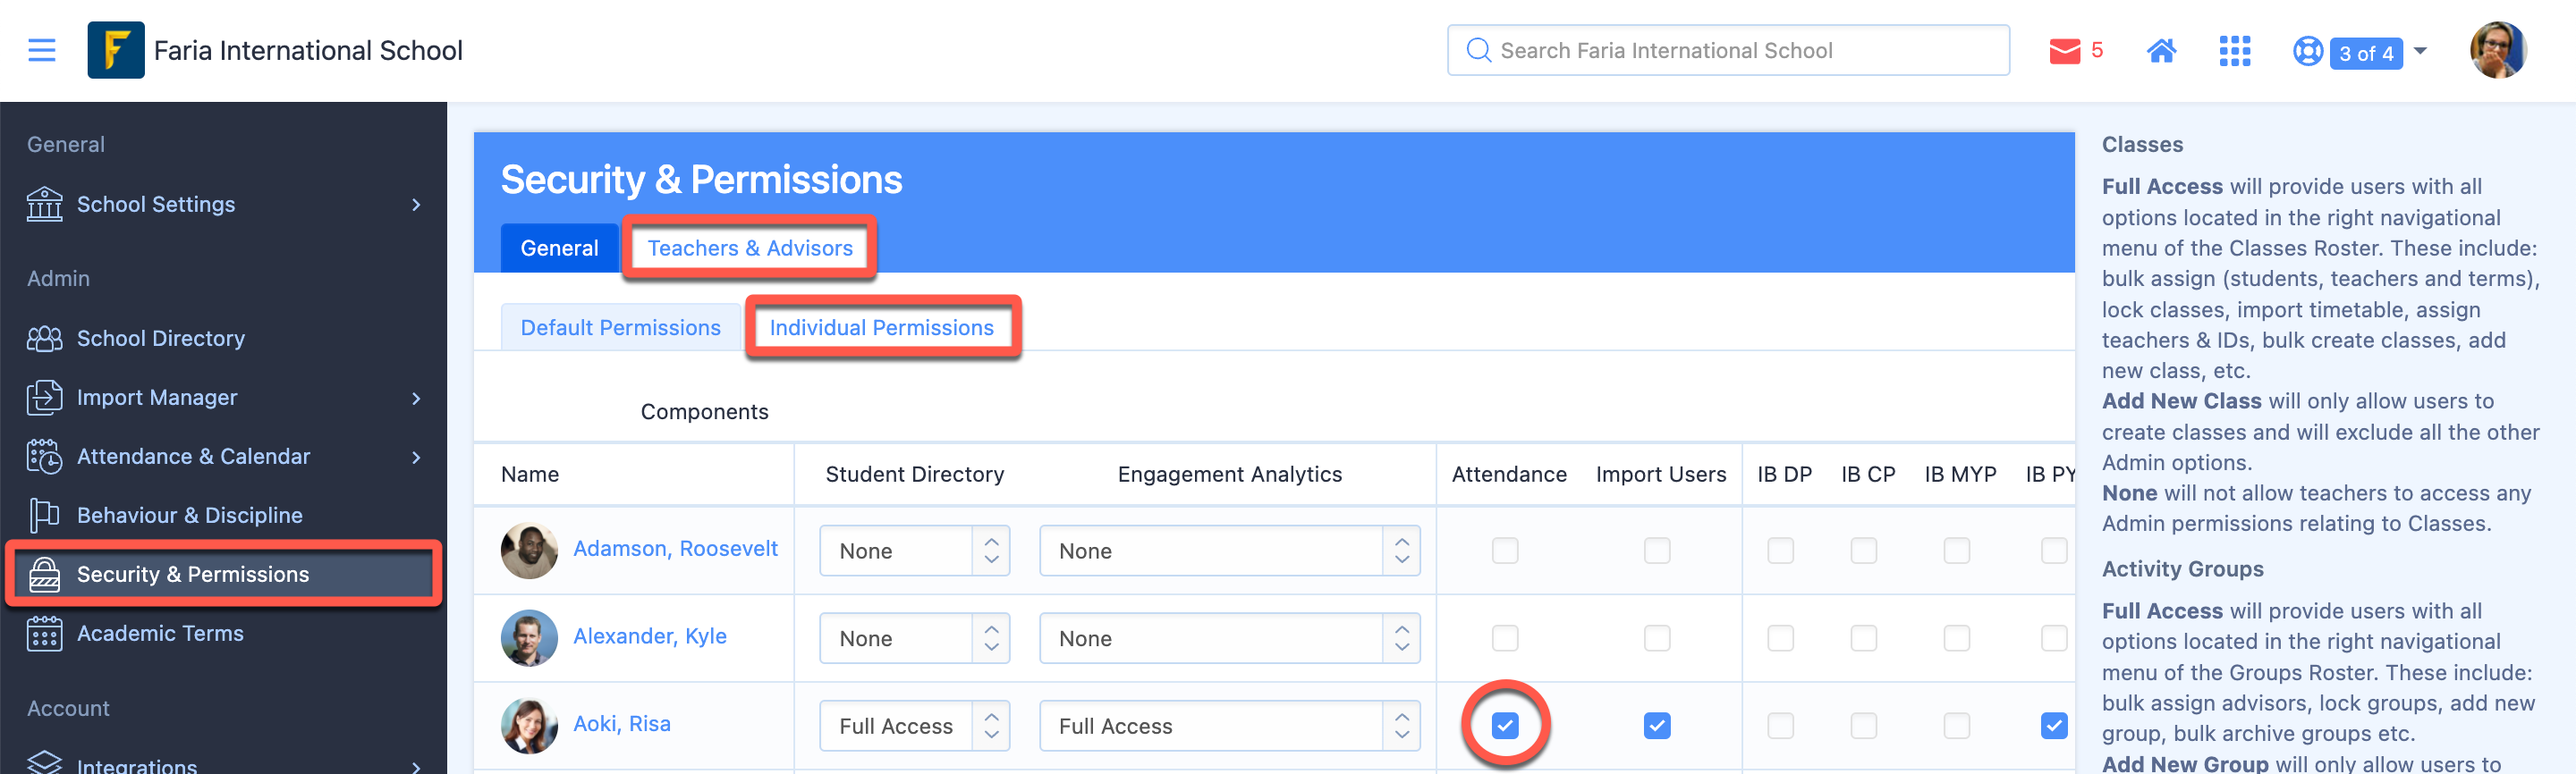Open Student Directory dropdown for Aoki, Risa
Viewport: 2576px width, 774px height.
point(914,726)
